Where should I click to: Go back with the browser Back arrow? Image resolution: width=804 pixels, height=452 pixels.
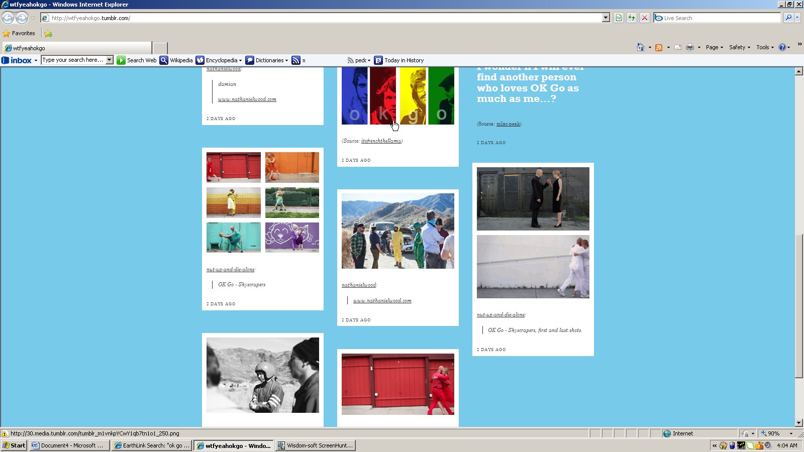click(8, 18)
